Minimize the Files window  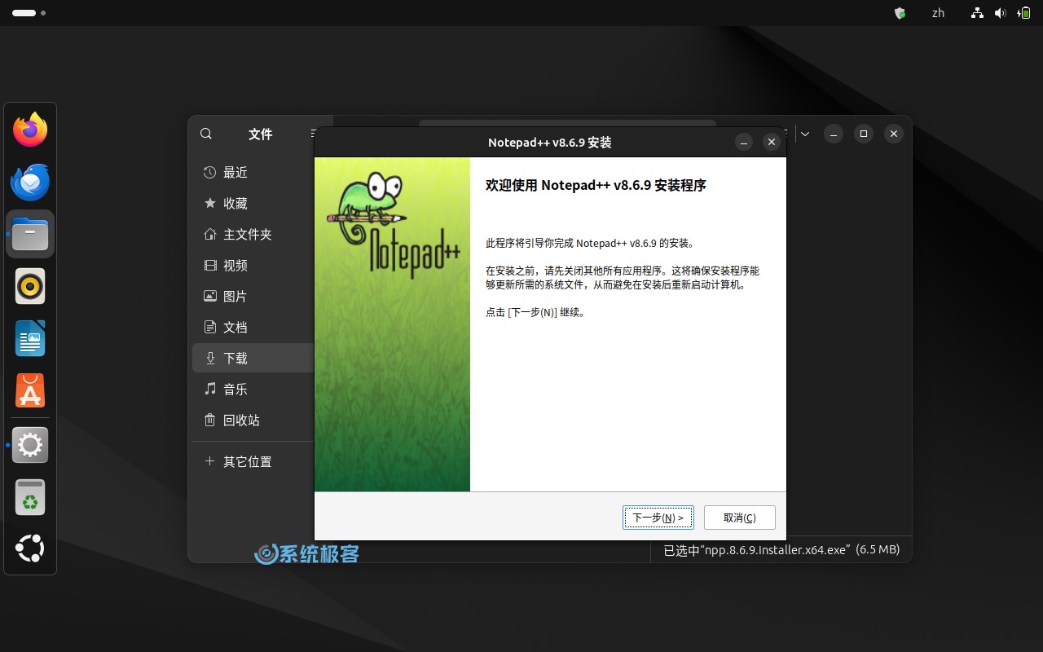(833, 134)
